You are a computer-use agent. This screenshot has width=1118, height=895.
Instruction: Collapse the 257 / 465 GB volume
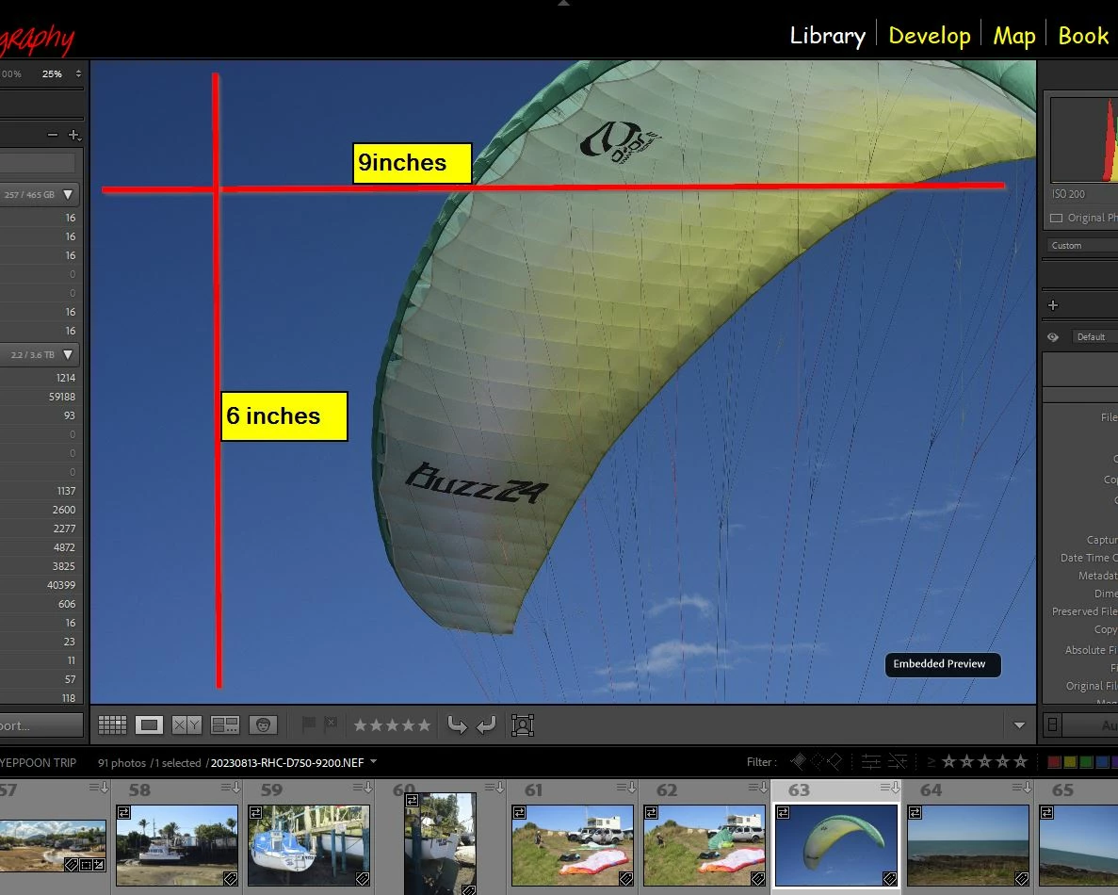(x=68, y=195)
